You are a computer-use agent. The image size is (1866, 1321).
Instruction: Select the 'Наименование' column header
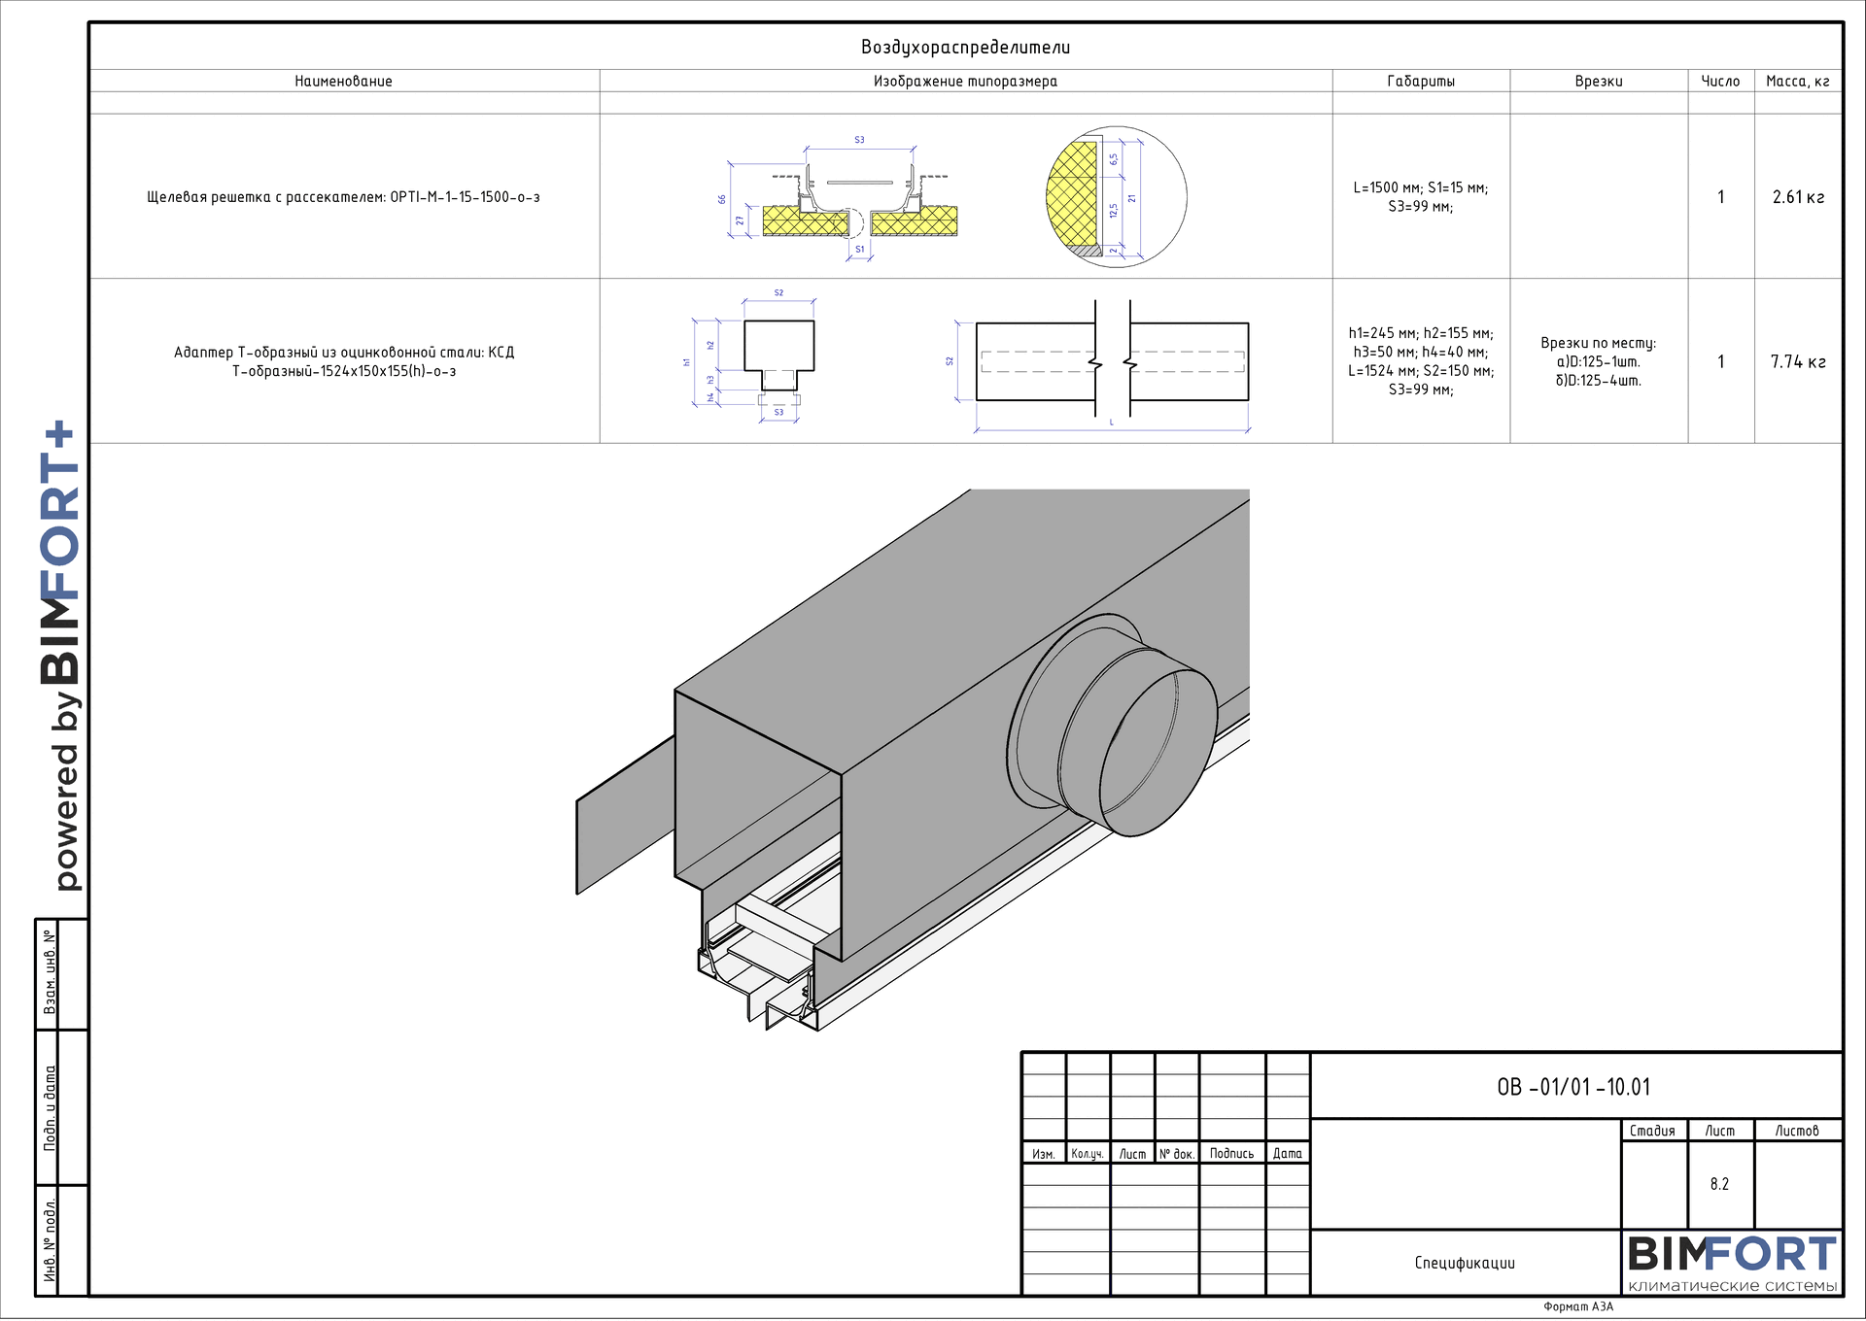point(343,82)
